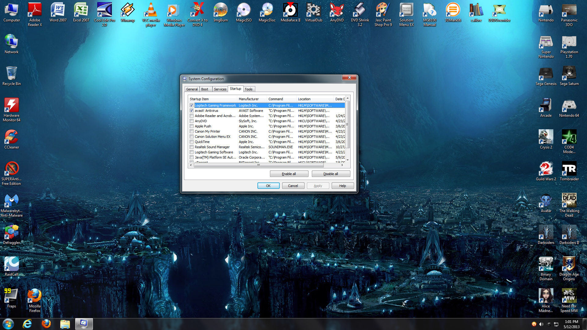This screenshot has height=330, width=587.
Task: Open the Computer desktop icon
Action: 12,12
